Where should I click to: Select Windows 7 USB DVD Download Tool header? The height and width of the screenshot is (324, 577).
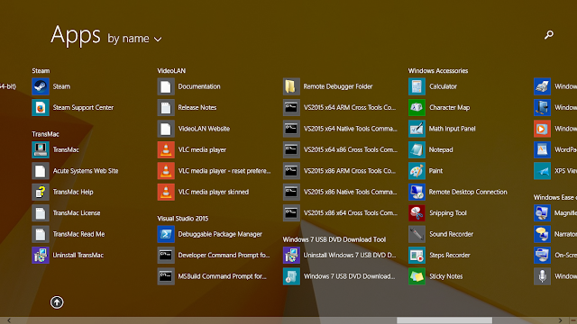click(334, 239)
